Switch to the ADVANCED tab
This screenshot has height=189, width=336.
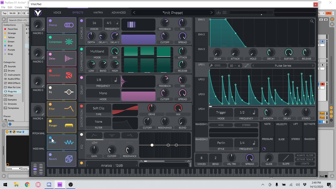(119, 13)
